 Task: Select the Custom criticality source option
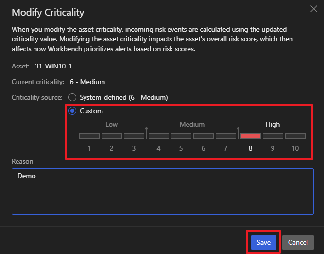(x=73, y=111)
